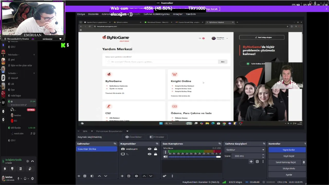
Task: Switch to ByNoGame Helpdesk browser tab
Action: coord(221,22)
